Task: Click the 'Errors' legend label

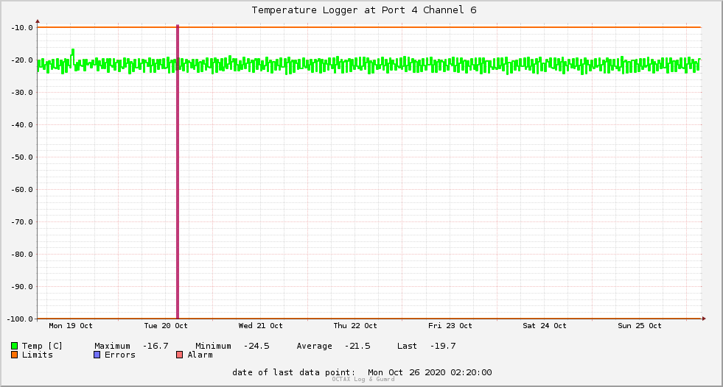Action: point(120,355)
